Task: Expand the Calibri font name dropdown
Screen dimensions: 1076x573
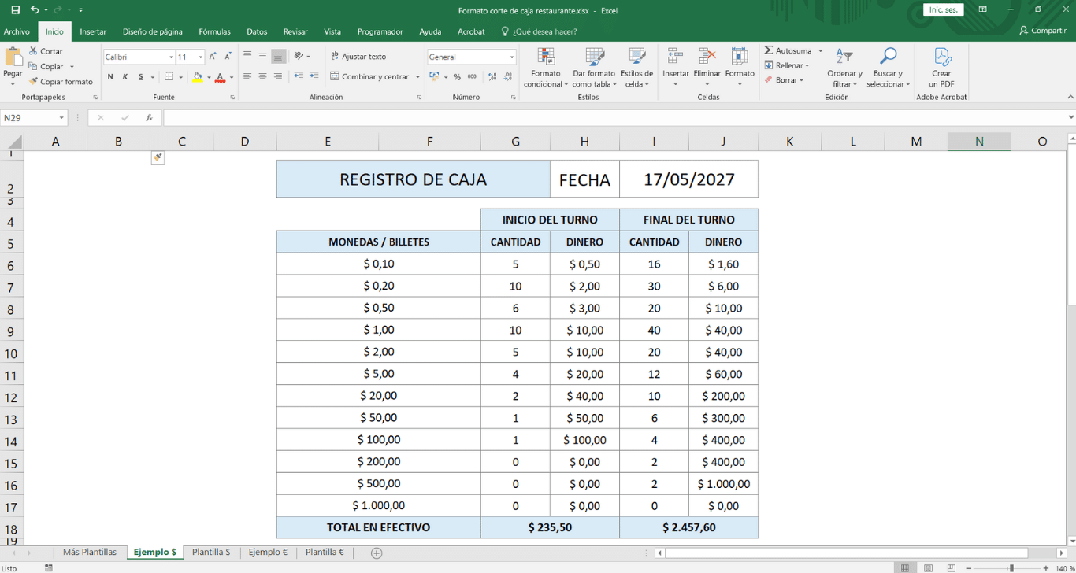Action: (171, 57)
